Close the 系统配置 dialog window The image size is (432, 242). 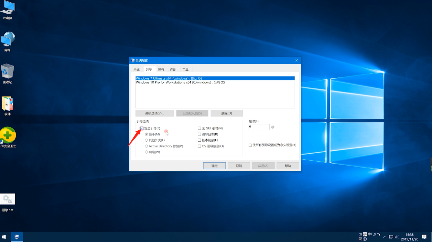tap(297, 60)
